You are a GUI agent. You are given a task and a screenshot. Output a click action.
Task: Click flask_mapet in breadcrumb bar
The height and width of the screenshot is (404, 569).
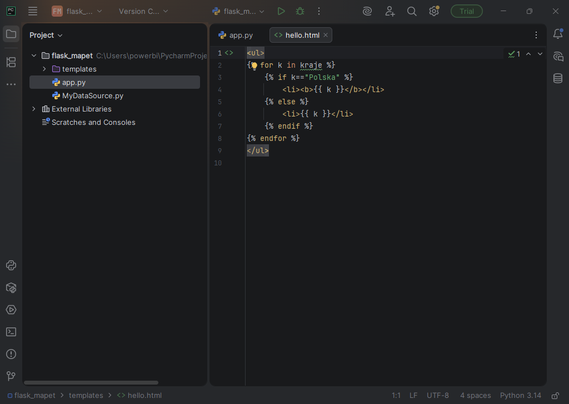coord(32,395)
